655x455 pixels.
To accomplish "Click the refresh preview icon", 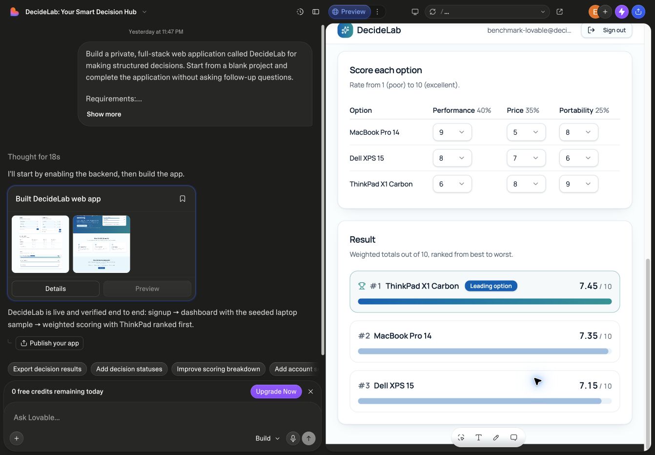I will click(432, 12).
